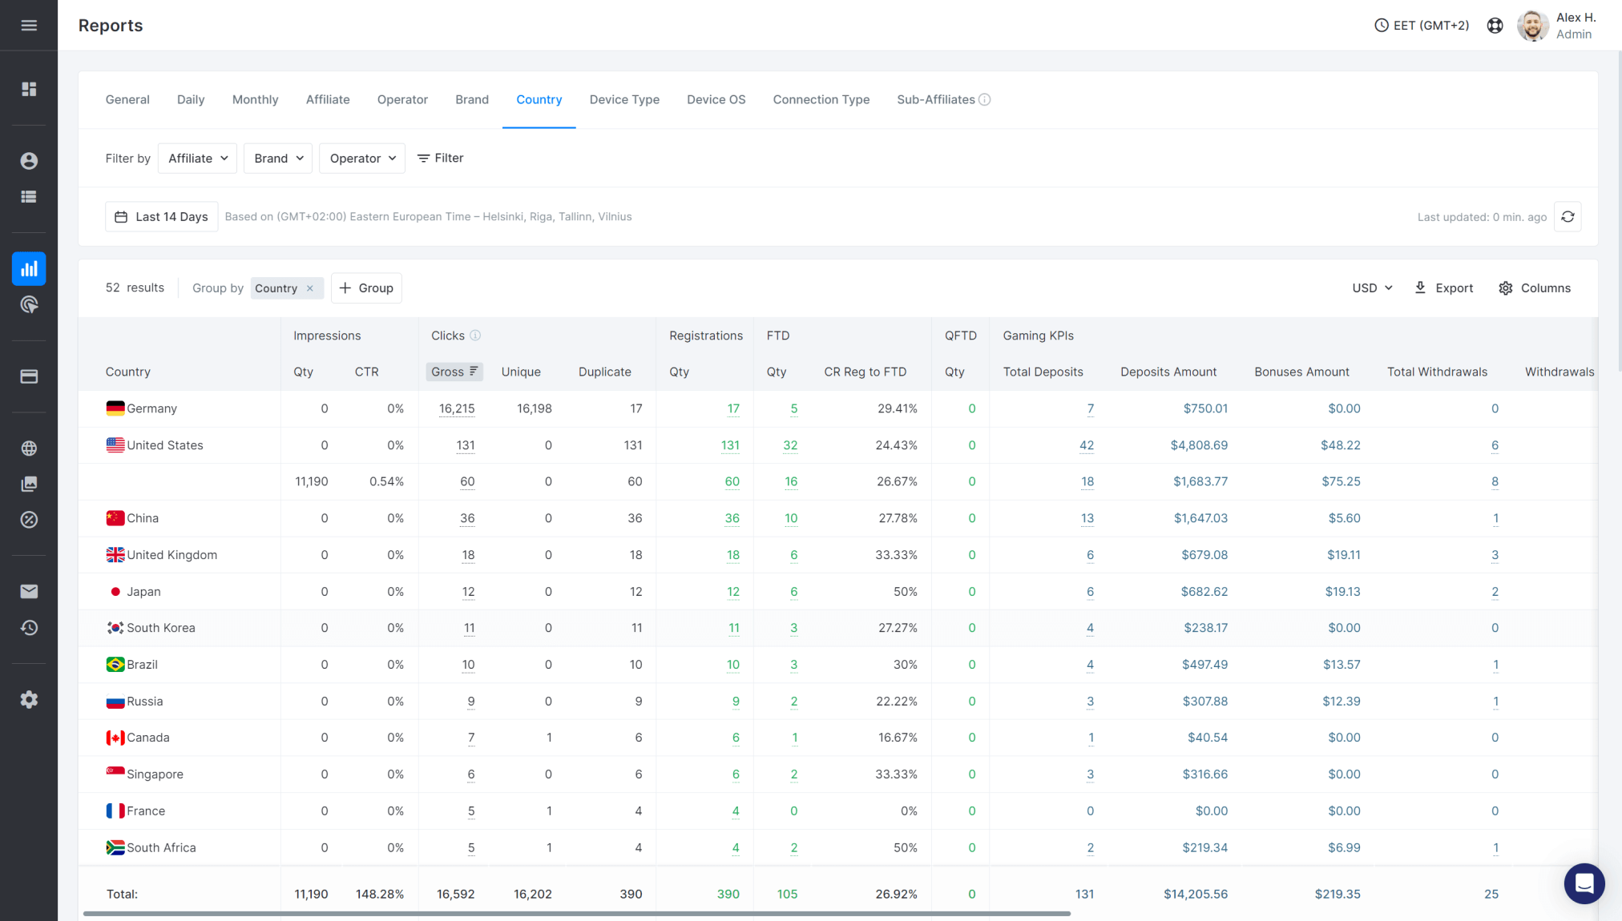Open Germany's registrations count link
Viewport: 1622px width, 921px height.
click(x=733, y=408)
